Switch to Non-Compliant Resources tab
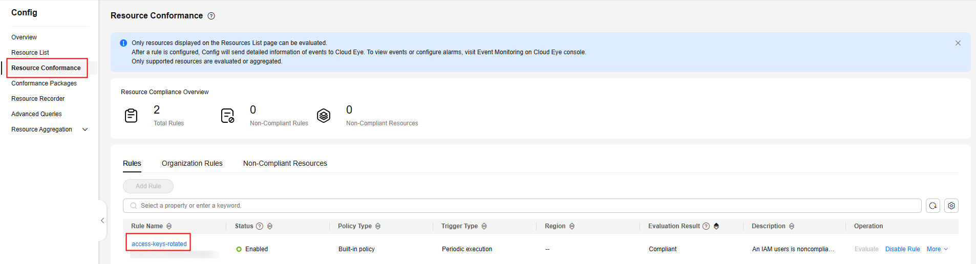 click(x=285, y=163)
